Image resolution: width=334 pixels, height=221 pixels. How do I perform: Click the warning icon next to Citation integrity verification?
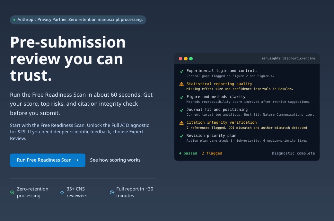click(181, 123)
